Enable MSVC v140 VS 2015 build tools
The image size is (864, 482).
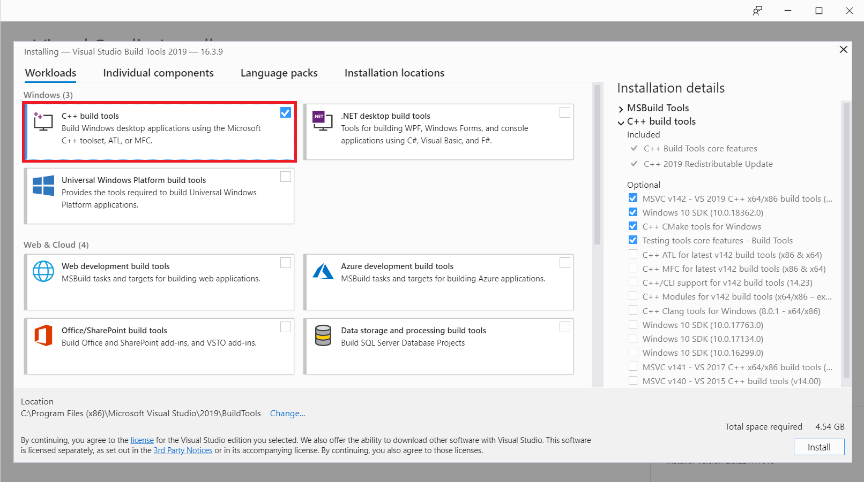[x=633, y=380]
